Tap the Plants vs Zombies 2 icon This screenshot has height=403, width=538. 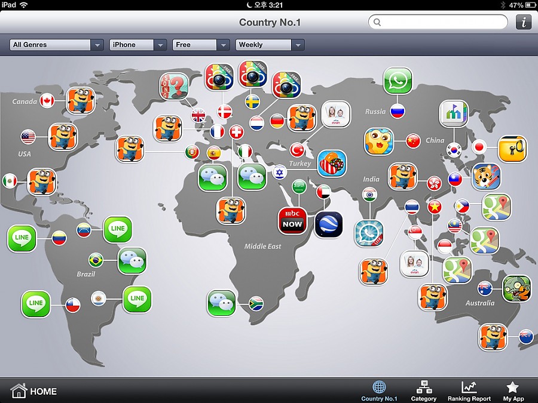click(516, 288)
